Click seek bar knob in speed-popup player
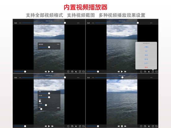171x128 pixels. (65, 23)
